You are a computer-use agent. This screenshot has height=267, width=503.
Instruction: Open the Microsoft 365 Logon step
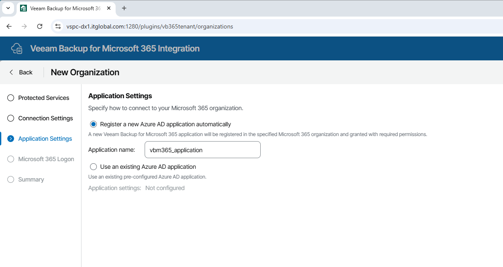tap(46, 159)
